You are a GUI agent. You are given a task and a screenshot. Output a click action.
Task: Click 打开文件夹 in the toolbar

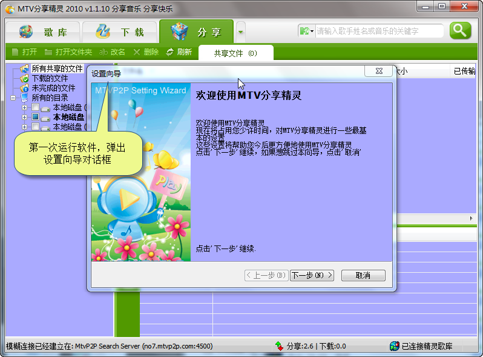click(68, 52)
